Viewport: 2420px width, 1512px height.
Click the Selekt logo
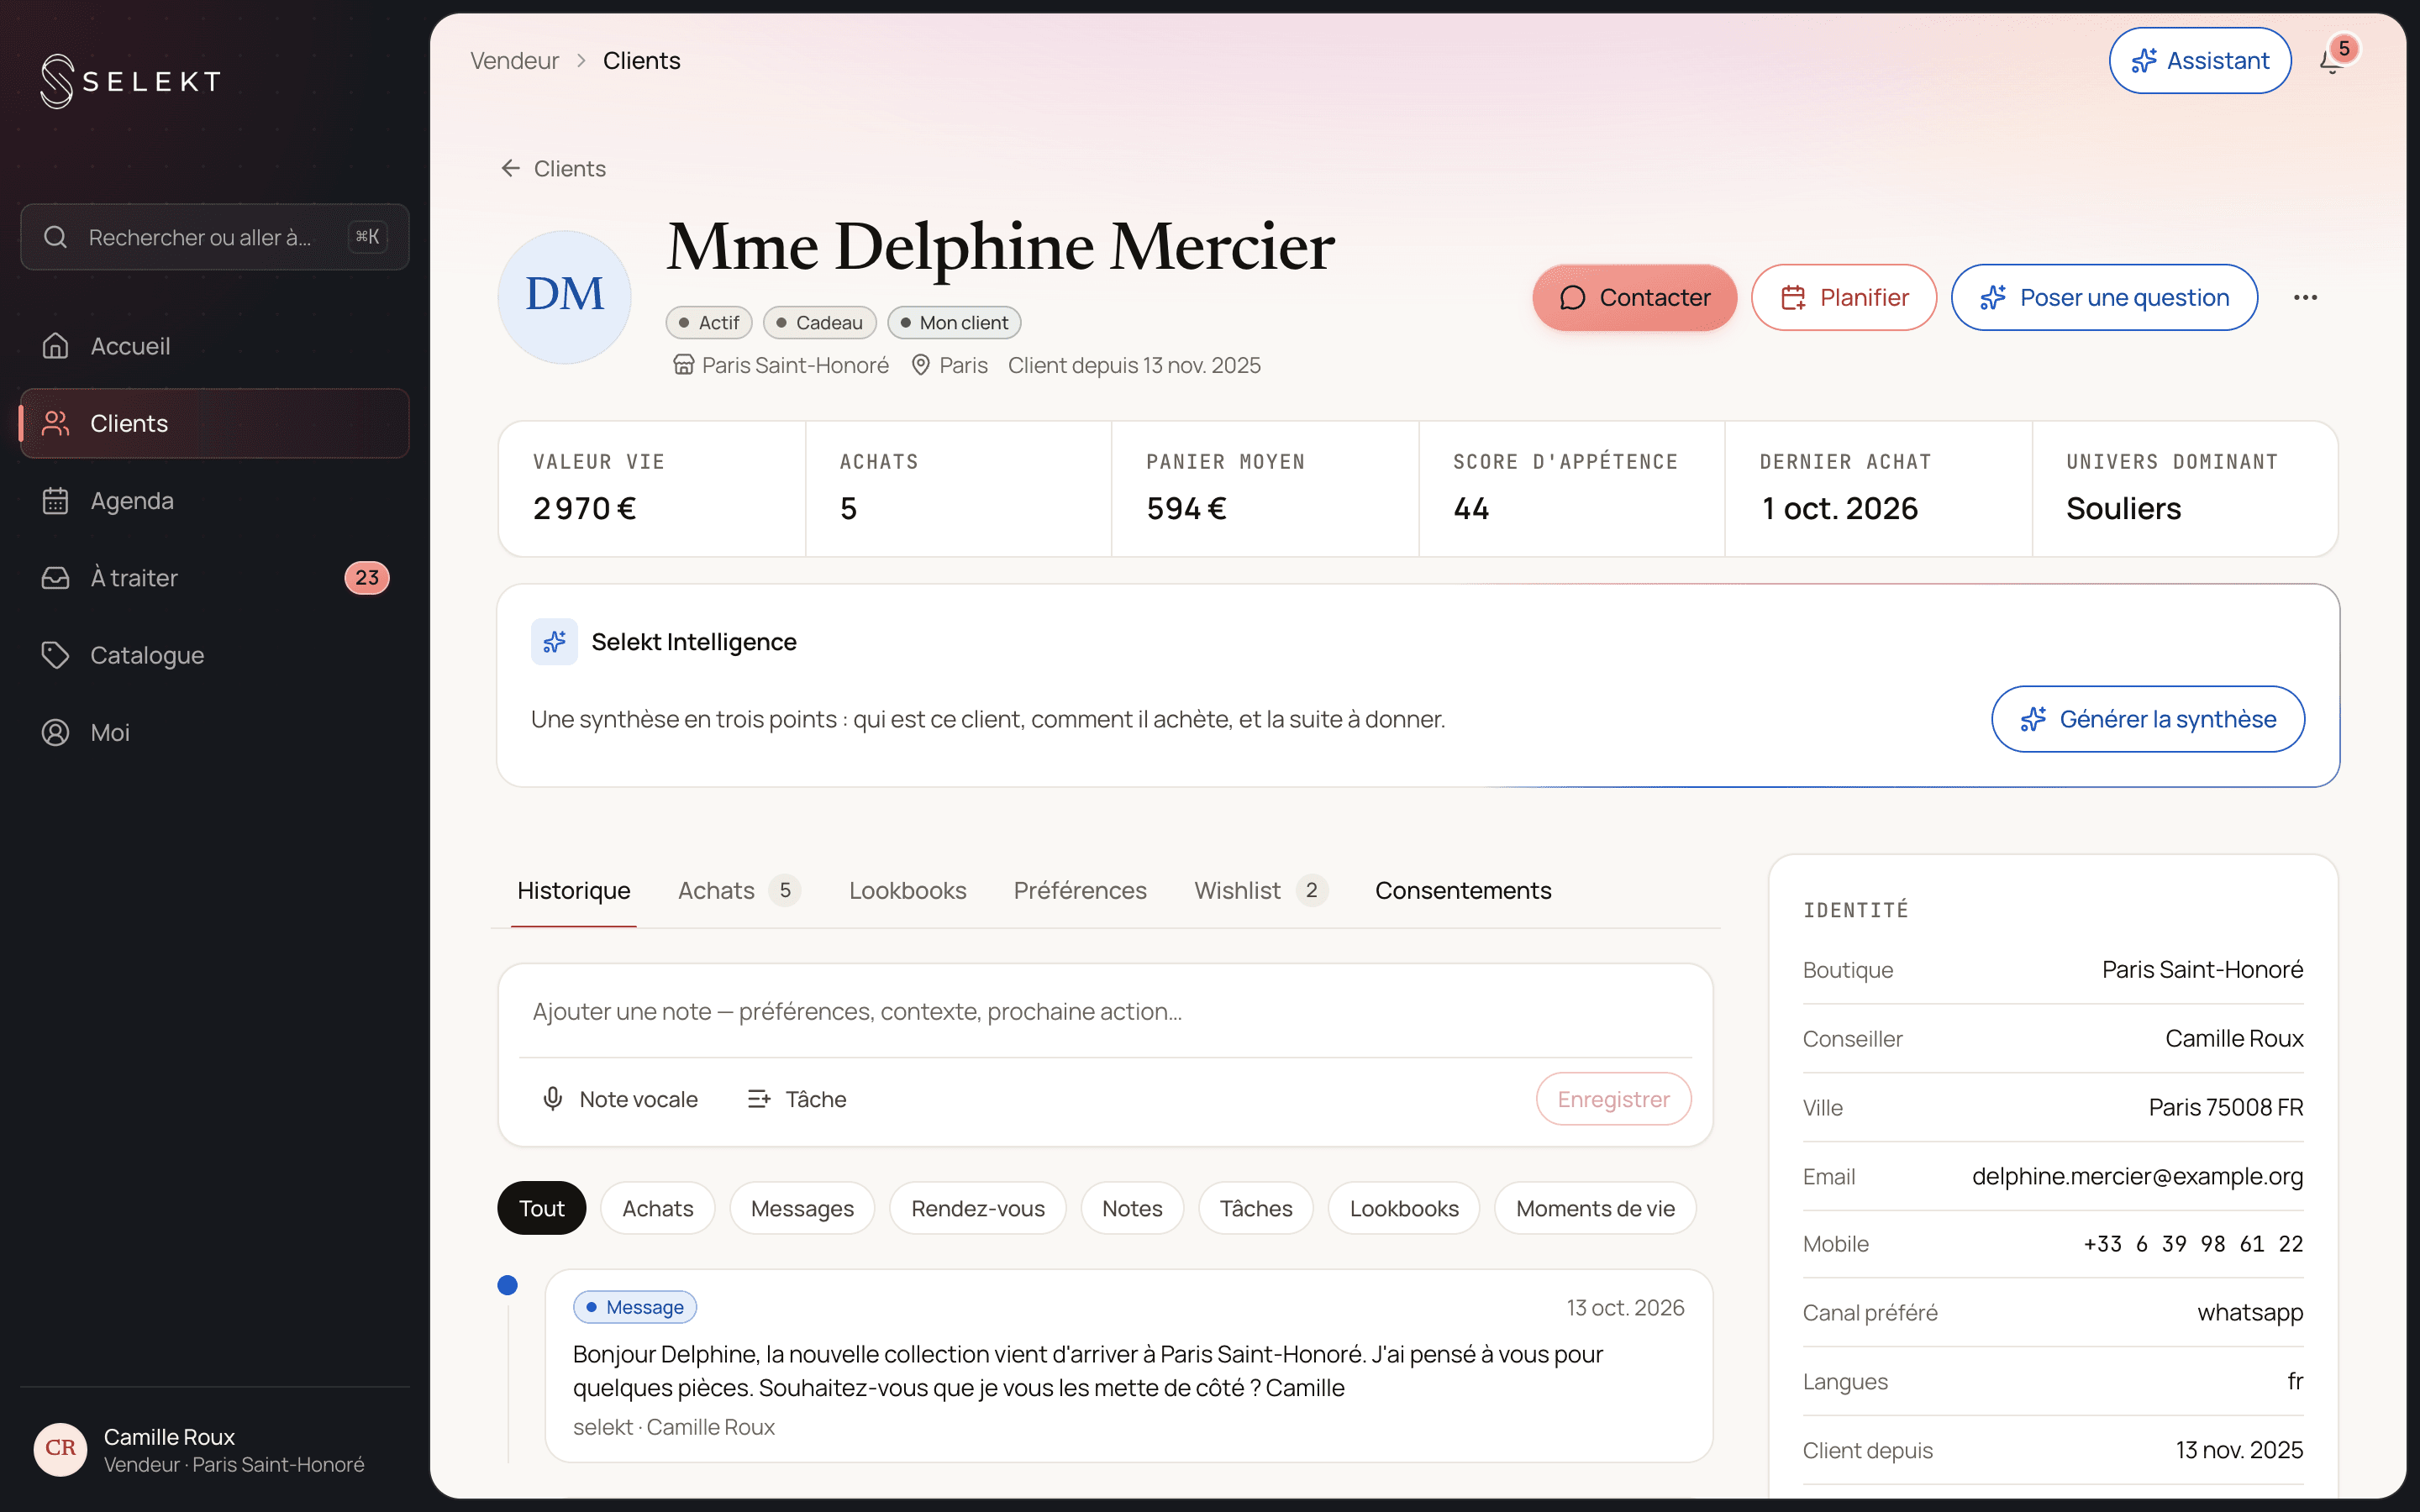pyautogui.click(x=130, y=81)
